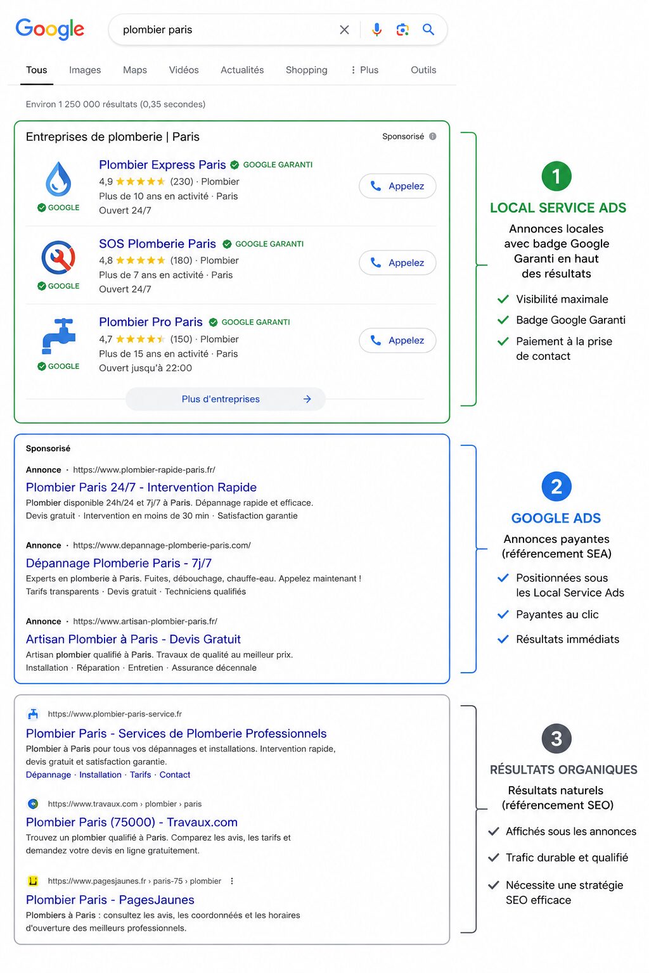Click the blue search magnifier icon

(428, 29)
